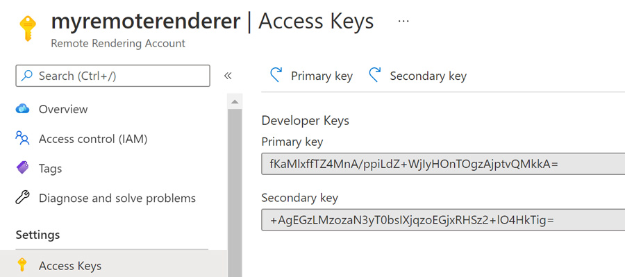625x277 pixels.
Task: Click the Primary key regenerate icon
Action: click(x=276, y=75)
